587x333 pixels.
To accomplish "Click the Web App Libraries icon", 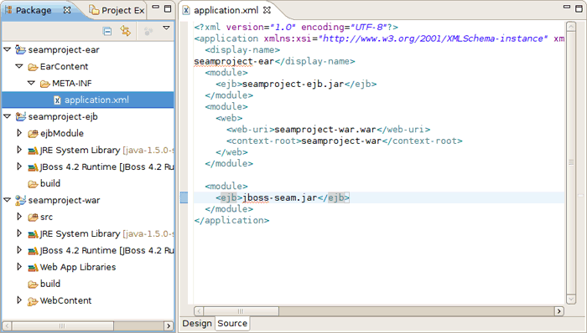I will point(33,267).
